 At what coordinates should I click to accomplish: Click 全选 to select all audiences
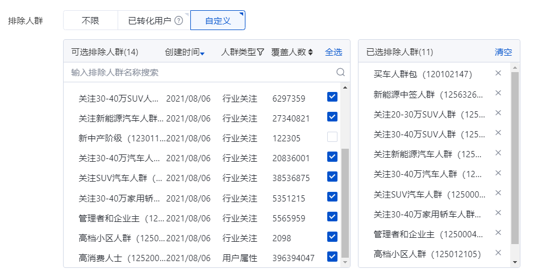coord(333,52)
